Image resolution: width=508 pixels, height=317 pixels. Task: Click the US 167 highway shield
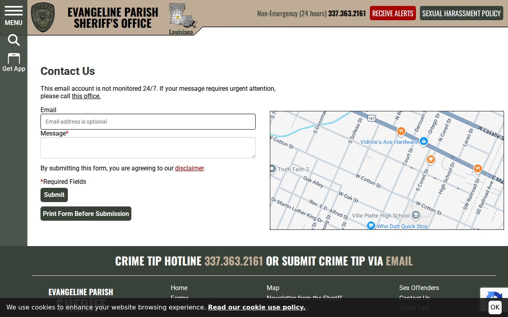[371, 118]
